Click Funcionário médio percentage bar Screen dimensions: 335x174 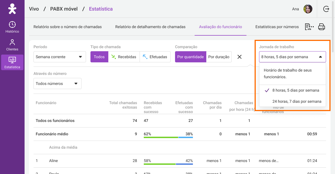168,138
